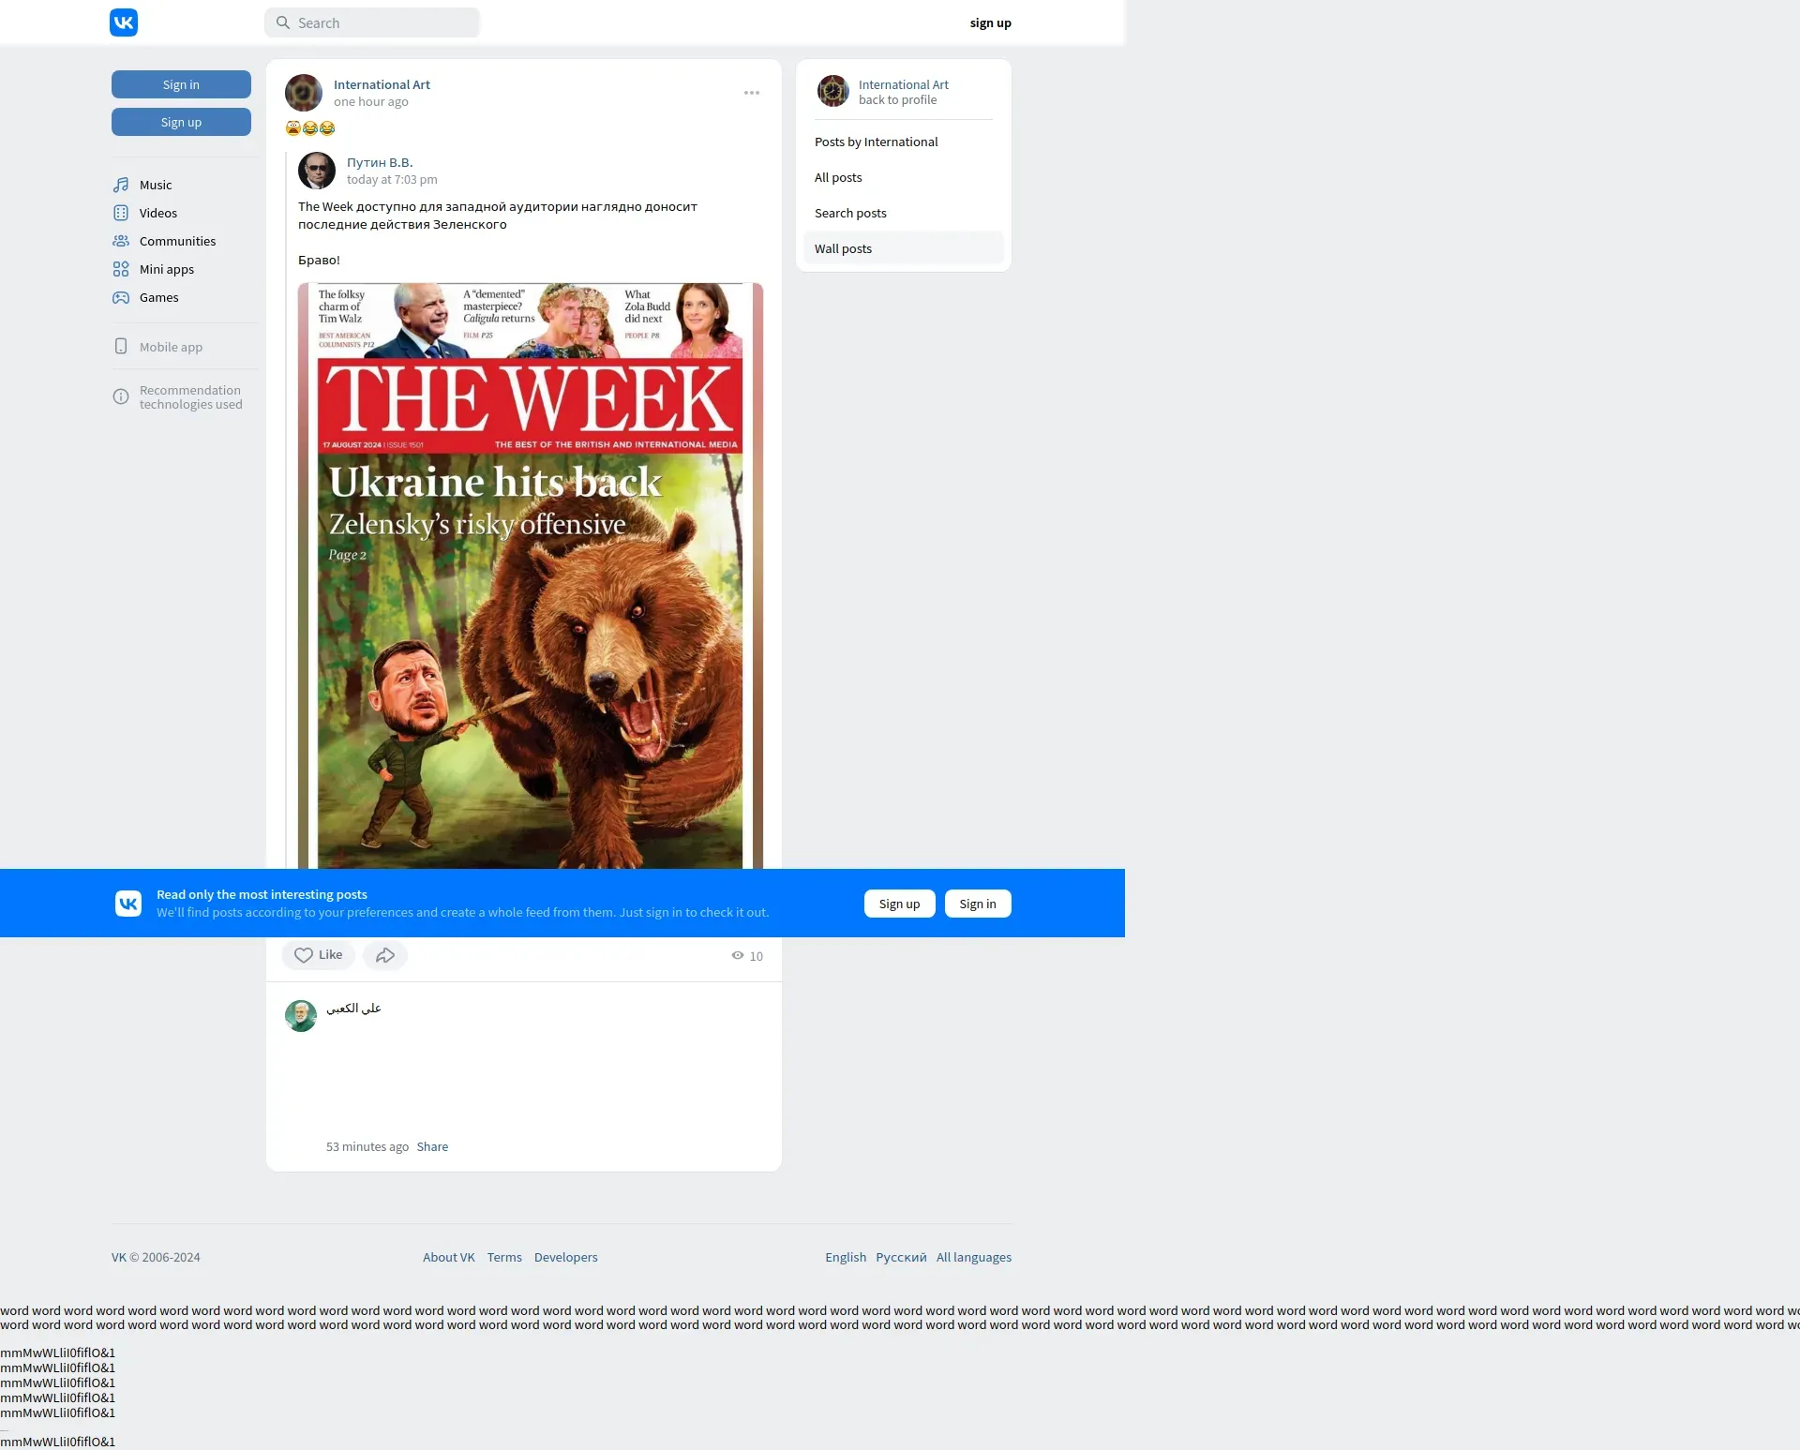Click the Arabic commenter name

point(353,1008)
